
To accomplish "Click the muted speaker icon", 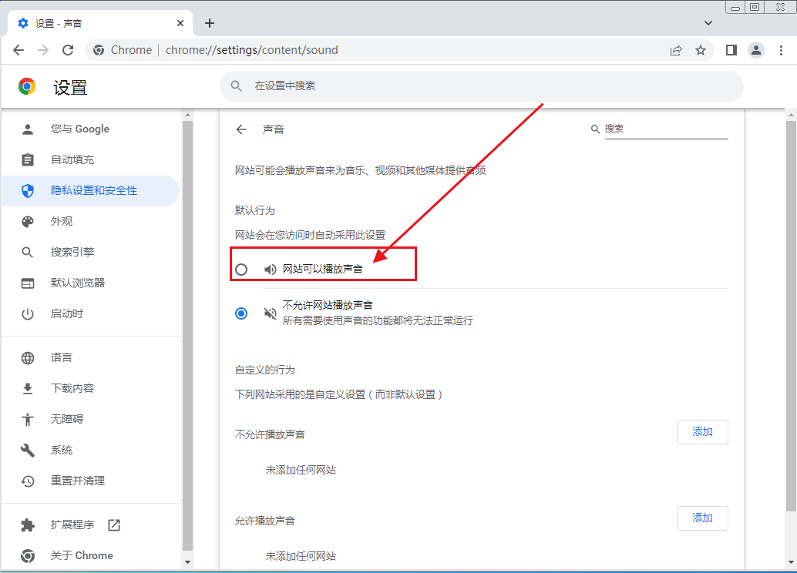I will tap(270, 313).
